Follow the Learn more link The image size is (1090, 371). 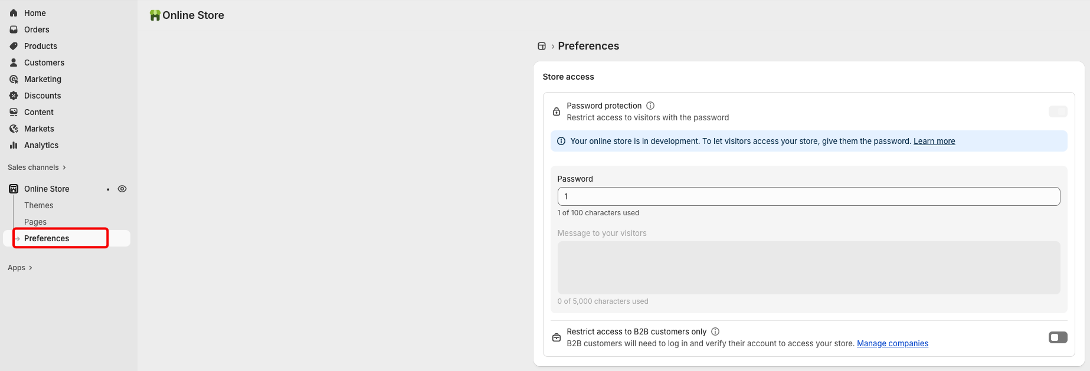(x=934, y=141)
